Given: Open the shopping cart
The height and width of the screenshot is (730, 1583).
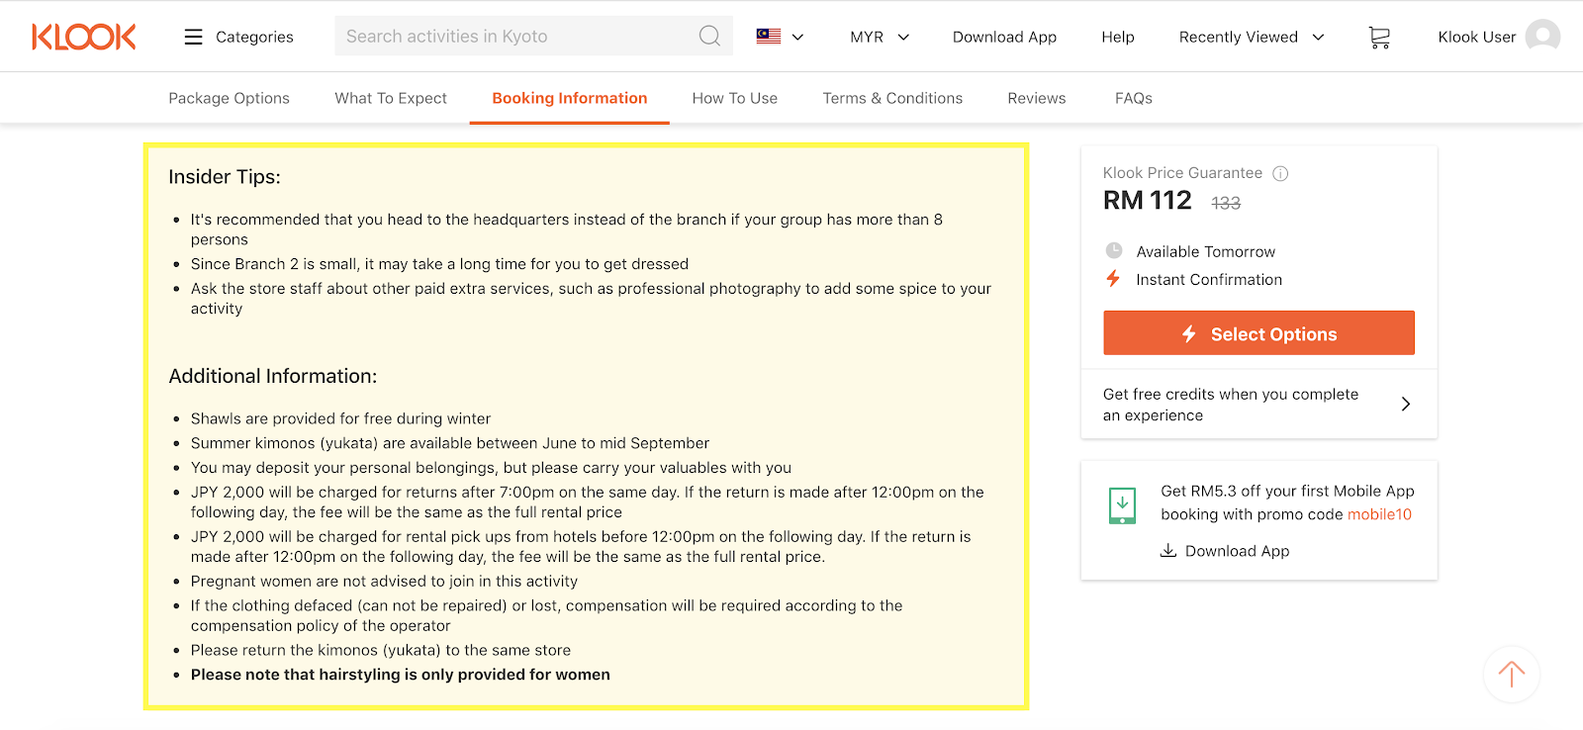Looking at the screenshot, I should click(x=1379, y=38).
